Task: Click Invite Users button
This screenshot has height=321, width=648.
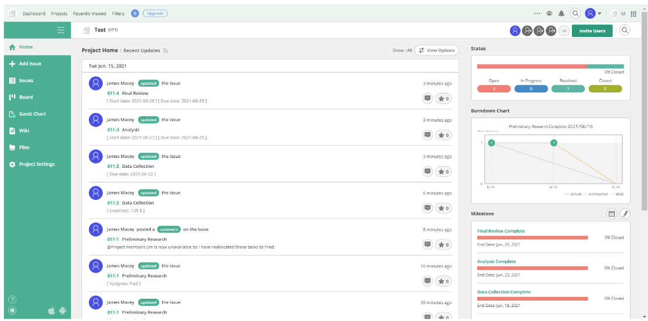Action: pos(592,30)
